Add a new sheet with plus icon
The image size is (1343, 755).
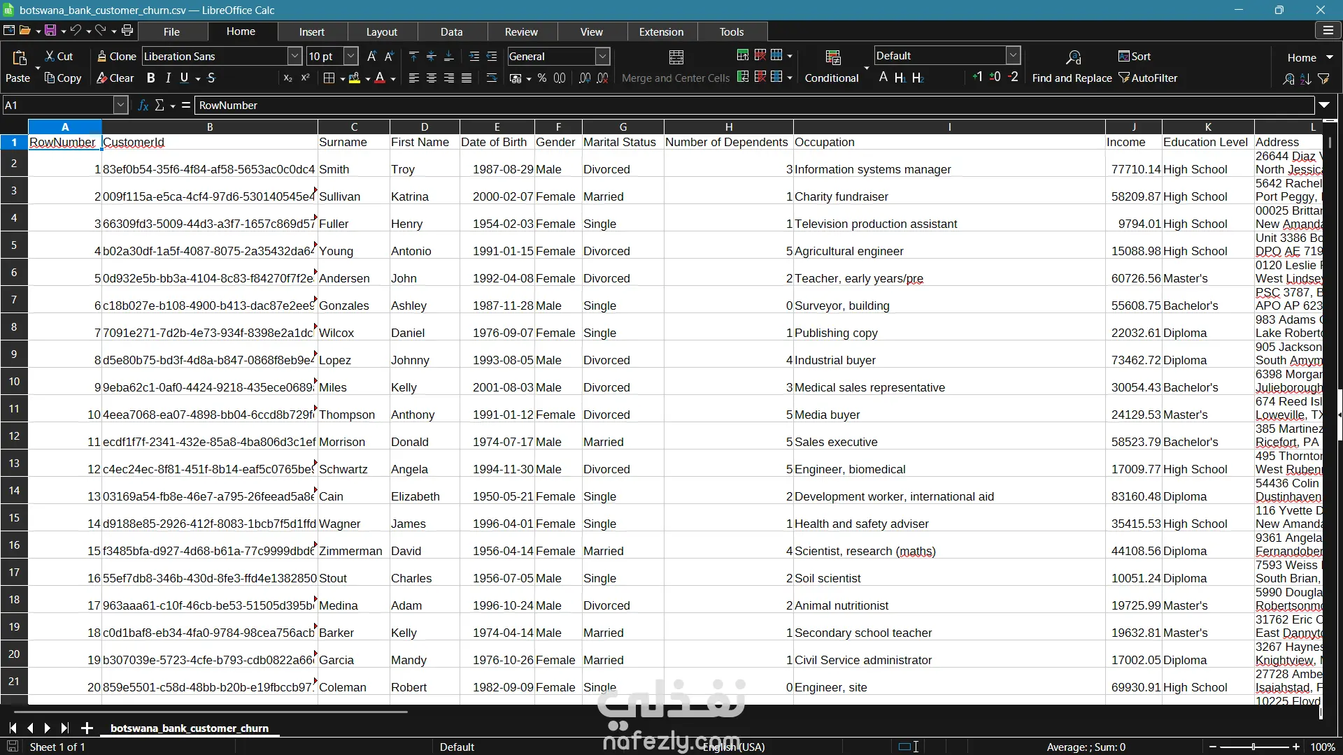point(87,728)
